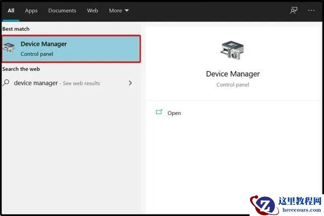Open the Documents search tab

62,11
